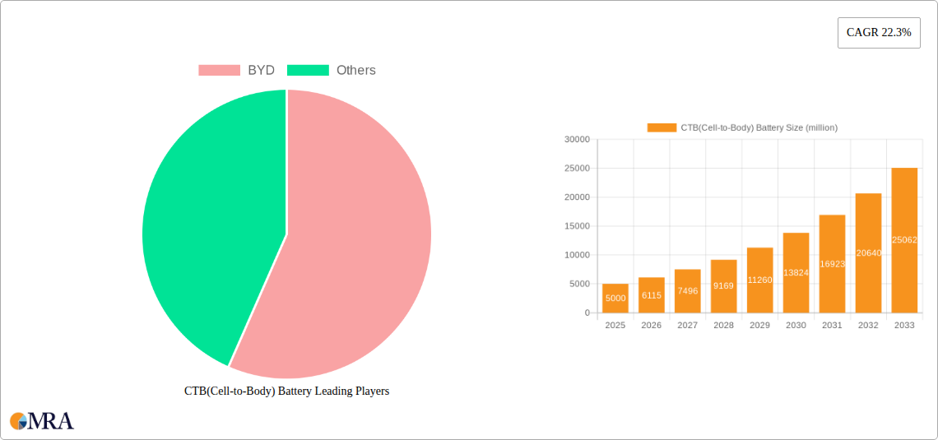Toggle CTB Battery Size (million) legend label
This screenshot has height=440, width=938.
[759, 127]
